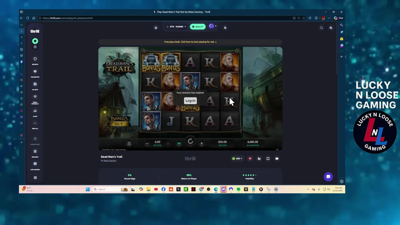Decrease the bet with minus button
This screenshot has height=225, width=400.
(x=147, y=143)
